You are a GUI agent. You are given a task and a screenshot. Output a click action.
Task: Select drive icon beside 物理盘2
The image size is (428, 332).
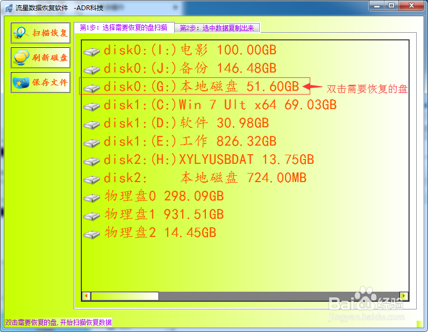92,234
